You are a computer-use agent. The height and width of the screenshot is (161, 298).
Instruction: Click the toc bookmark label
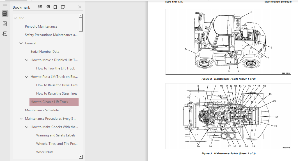click(x=22, y=18)
